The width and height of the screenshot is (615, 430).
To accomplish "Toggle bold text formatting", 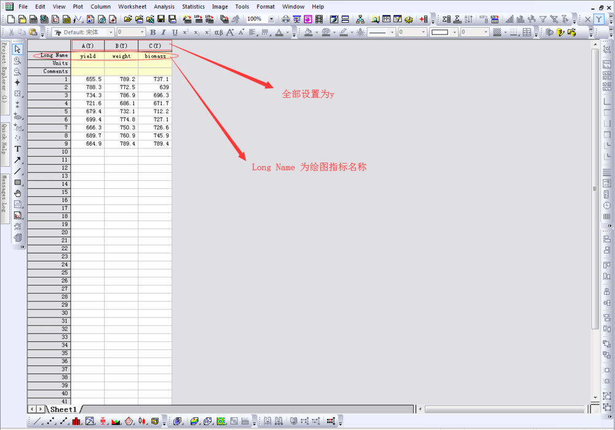I will click(153, 32).
